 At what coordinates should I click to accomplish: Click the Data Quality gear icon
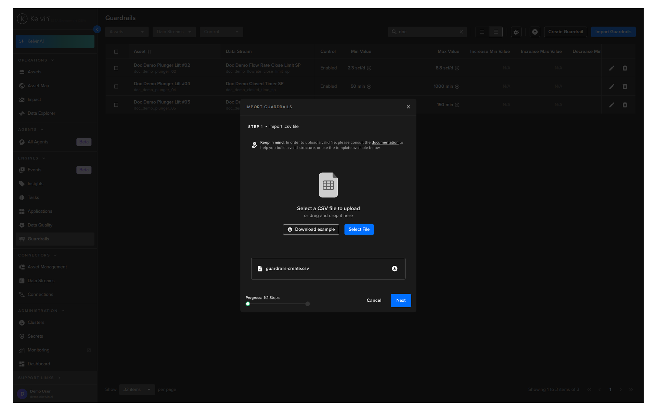[22, 225]
